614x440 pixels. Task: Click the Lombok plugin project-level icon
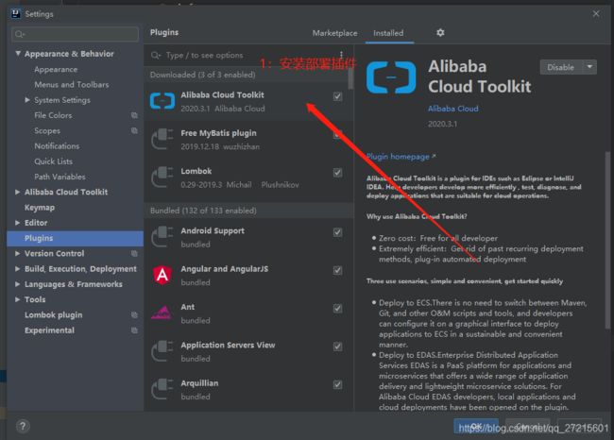coord(134,314)
